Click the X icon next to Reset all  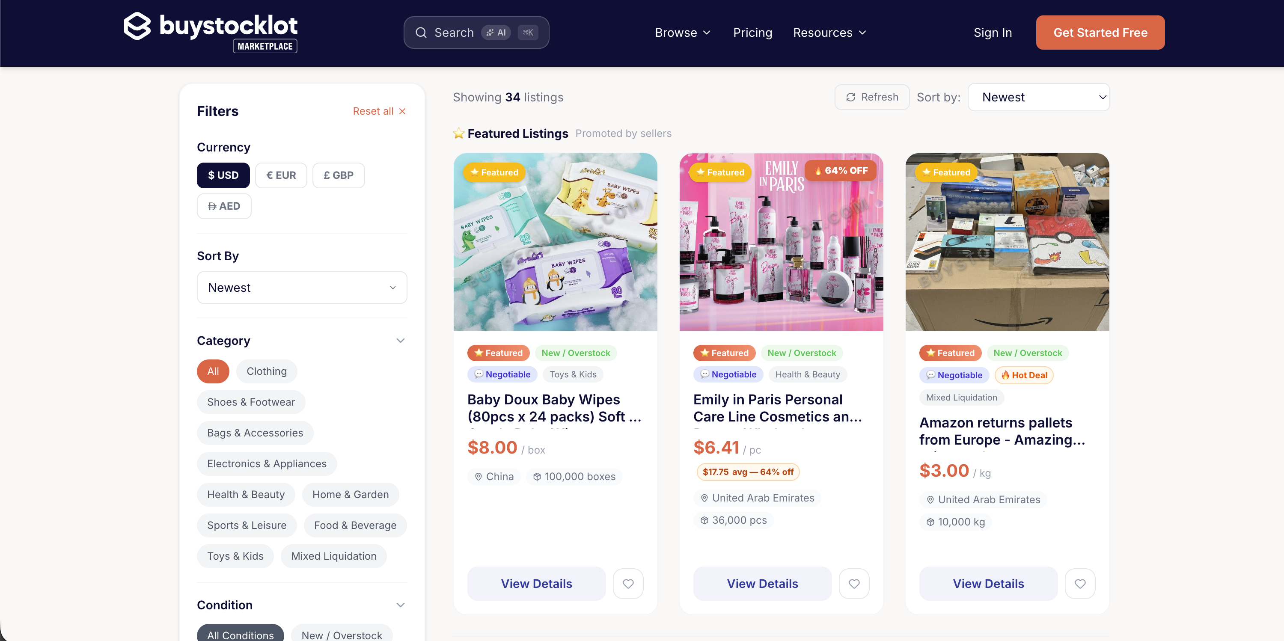click(x=403, y=111)
